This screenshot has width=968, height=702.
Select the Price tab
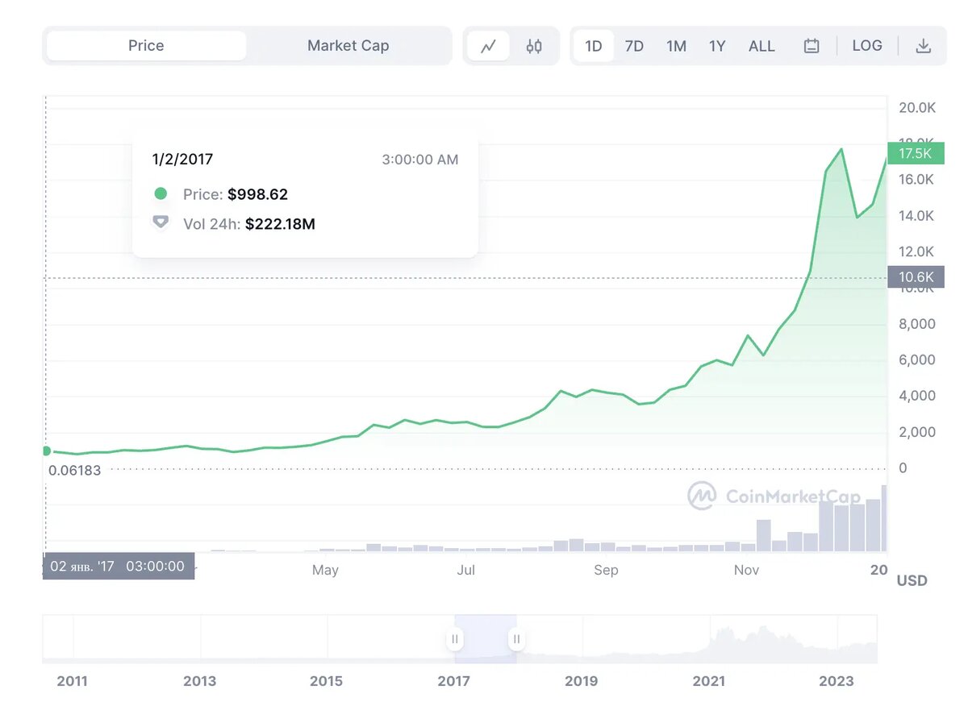(x=146, y=46)
